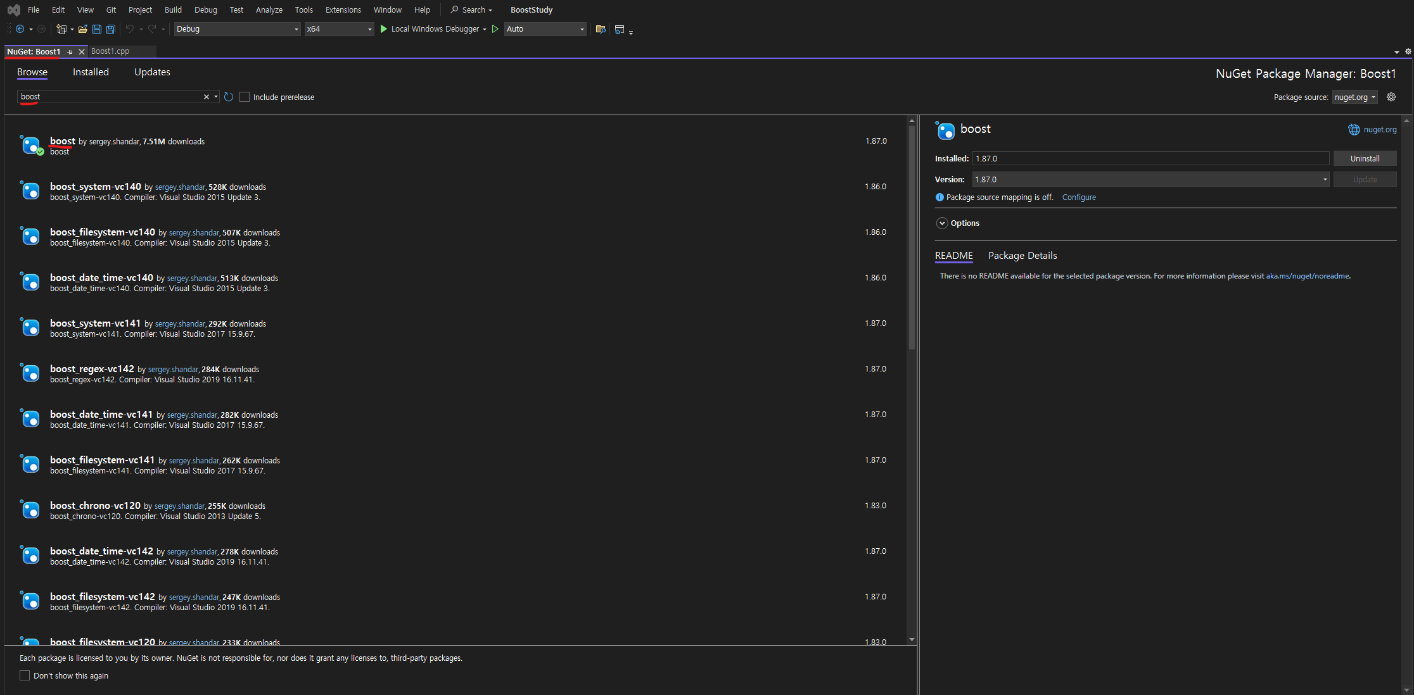This screenshot has width=1414, height=695.
Task: Switch to the Updates tab
Action: point(152,72)
